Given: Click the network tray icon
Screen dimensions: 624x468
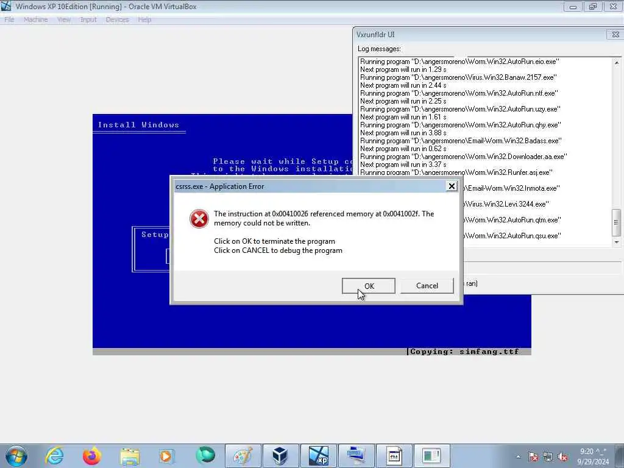Looking at the screenshot, I should pyautogui.click(x=548, y=456).
